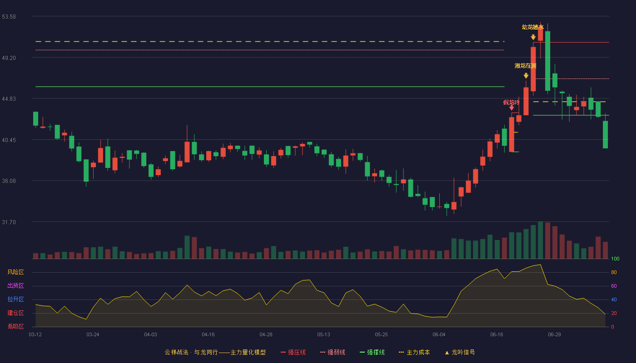Click the red arrow under 假龙吟 signal
Viewport: 636px width, 363px height.
(x=512, y=108)
